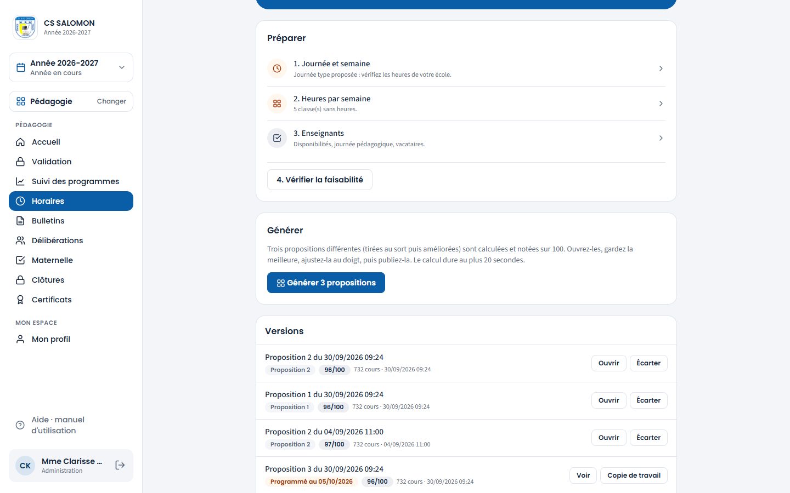Click the Délibérations people icon
The width and height of the screenshot is (790, 493).
click(20, 240)
